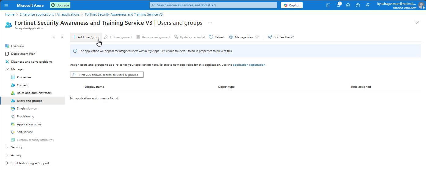426x170 pixels.
Task: Open Enterprise applications | All applications breadcrumb
Action: 50,14
